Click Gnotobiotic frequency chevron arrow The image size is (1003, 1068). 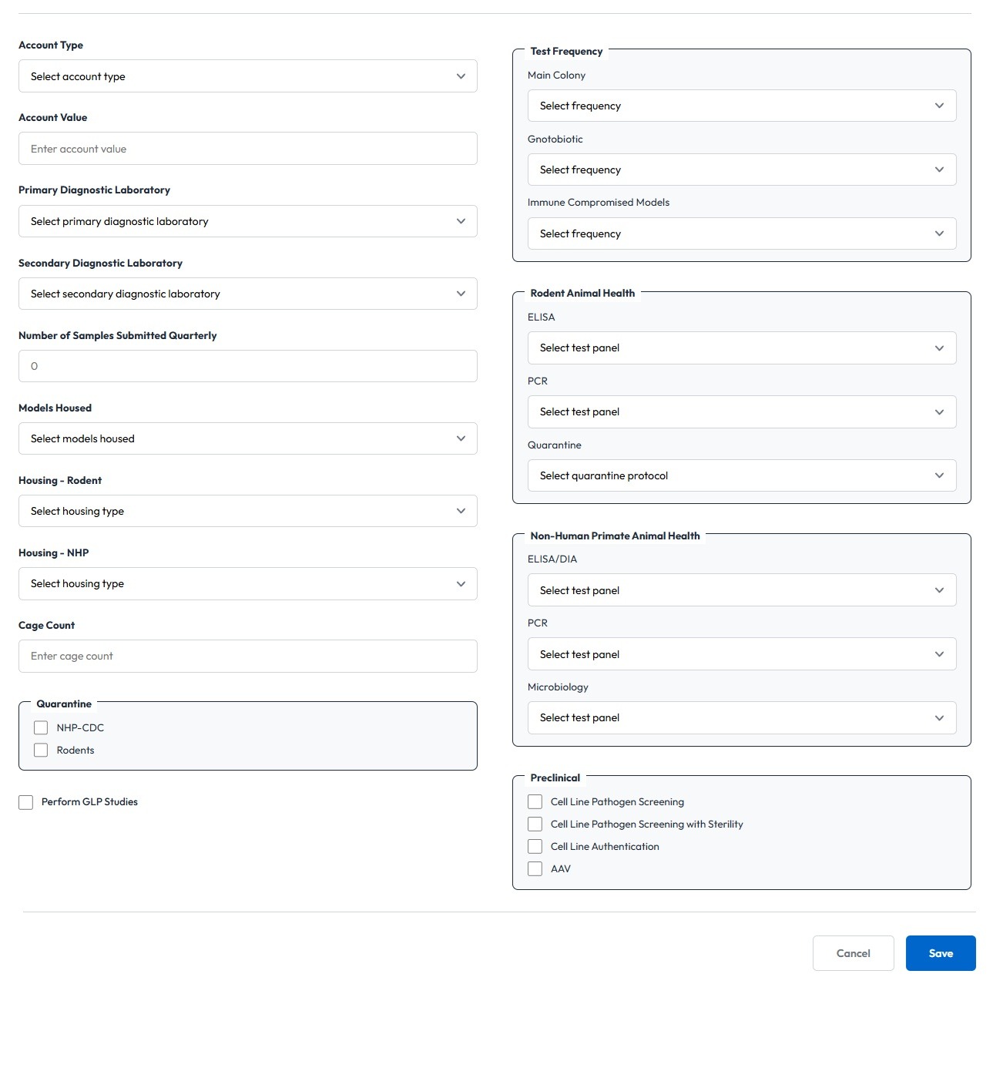pyautogui.click(x=939, y=170)
